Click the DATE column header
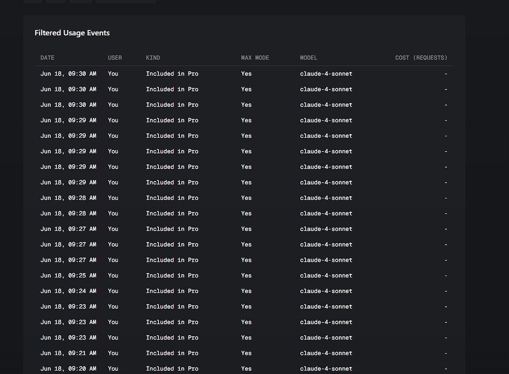The height and width of the screenshot is (374, 509). tap(47, 58)
